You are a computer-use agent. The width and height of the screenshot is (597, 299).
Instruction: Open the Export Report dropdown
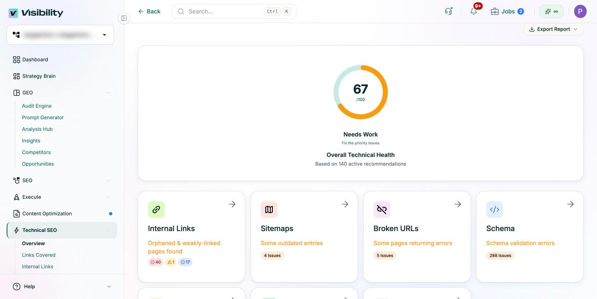click(553, 29)
